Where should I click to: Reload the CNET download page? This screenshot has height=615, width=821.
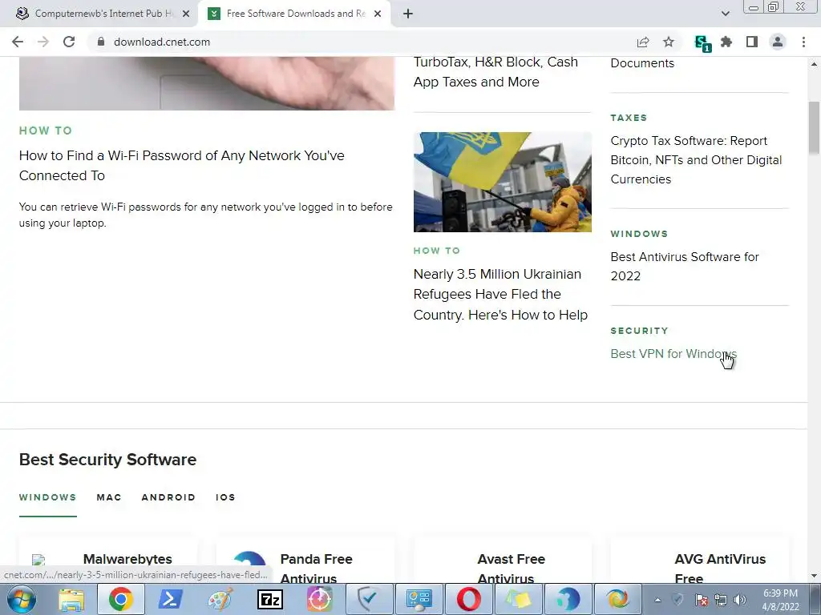point(69,42)
